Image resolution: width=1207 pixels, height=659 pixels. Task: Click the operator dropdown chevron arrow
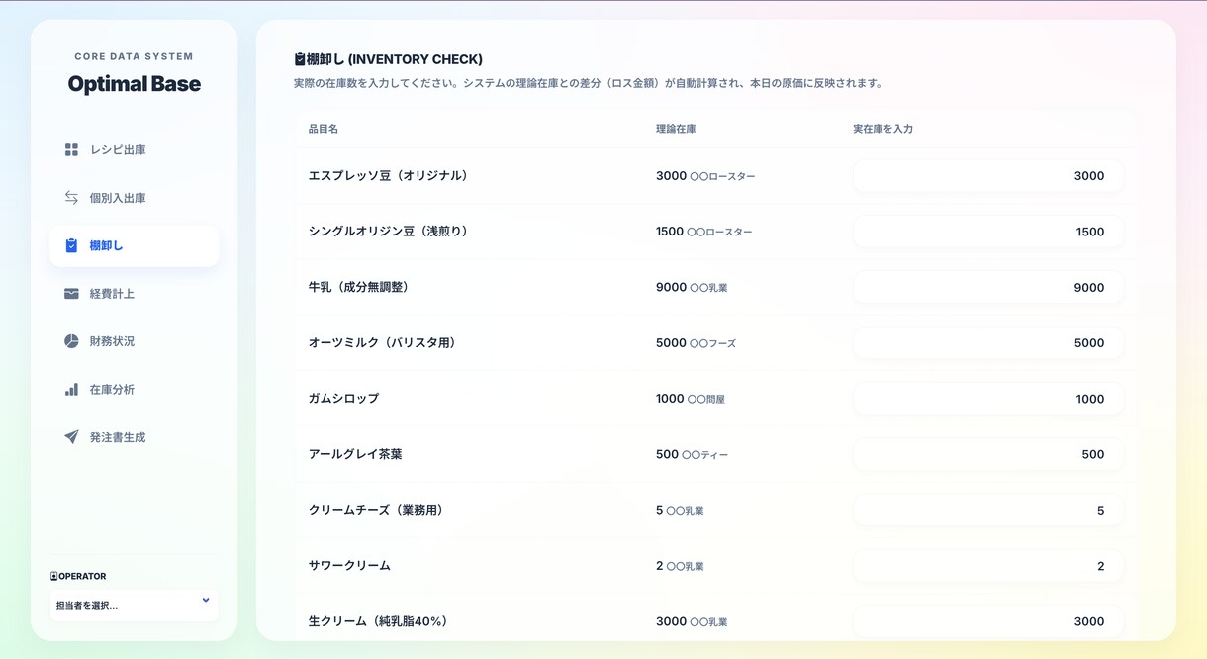point(206,601)
